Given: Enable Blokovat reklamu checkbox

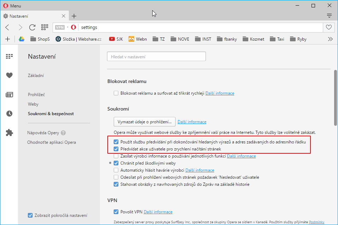Looking at the screenshot, I should [116, 93].
